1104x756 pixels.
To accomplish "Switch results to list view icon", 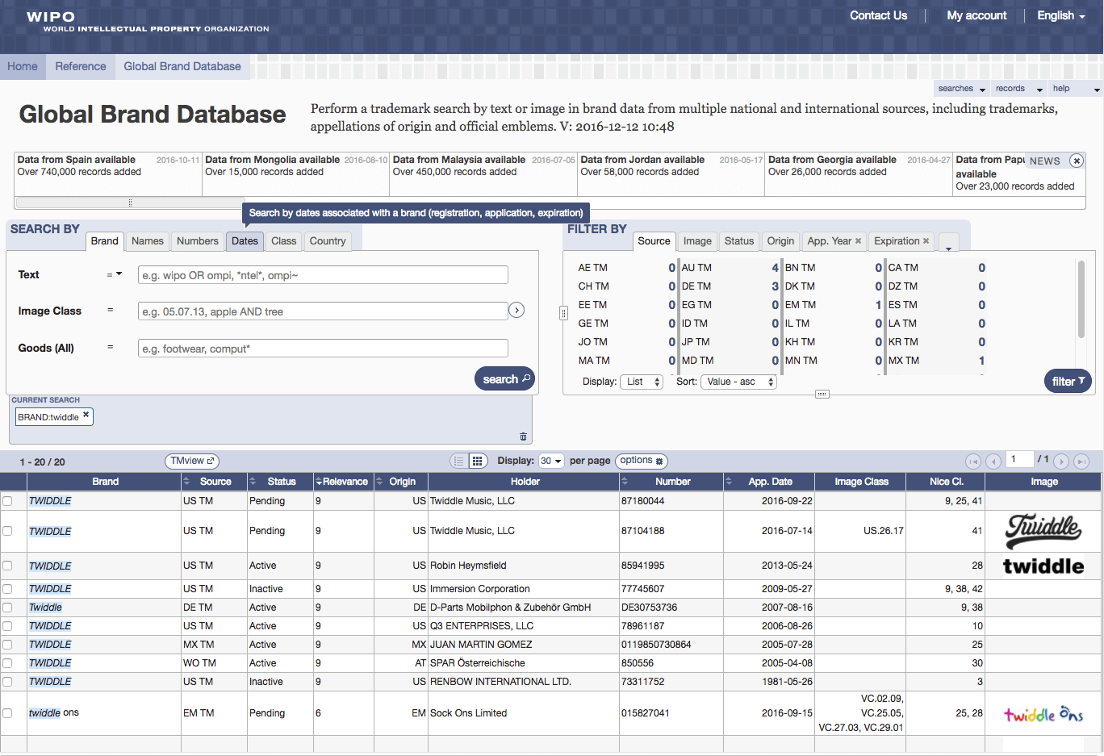I will (459, 461).
